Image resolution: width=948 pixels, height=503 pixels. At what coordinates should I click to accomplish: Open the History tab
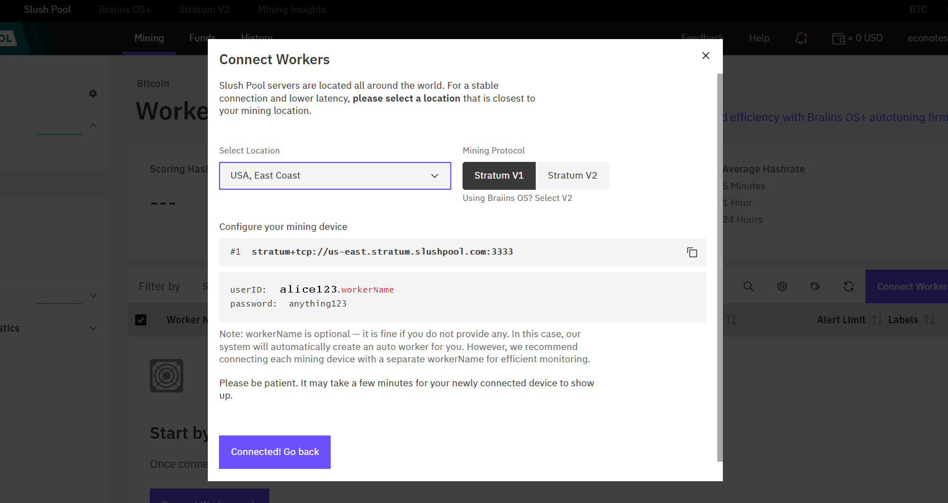(x=257, y=38)
